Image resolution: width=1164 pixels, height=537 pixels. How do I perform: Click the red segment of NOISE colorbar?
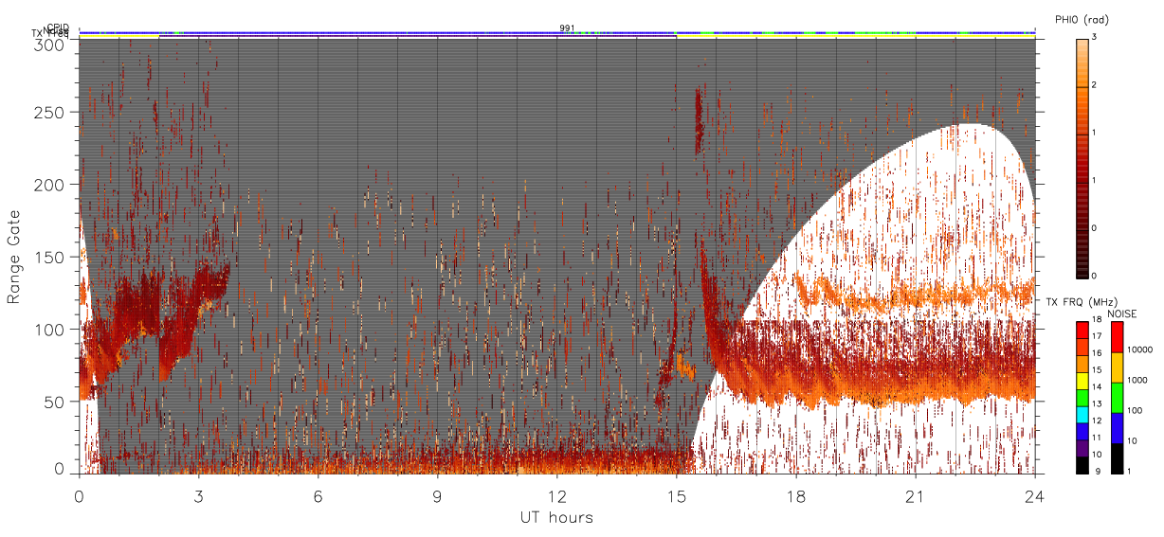pyautogui.click(x=1118, y=337)
